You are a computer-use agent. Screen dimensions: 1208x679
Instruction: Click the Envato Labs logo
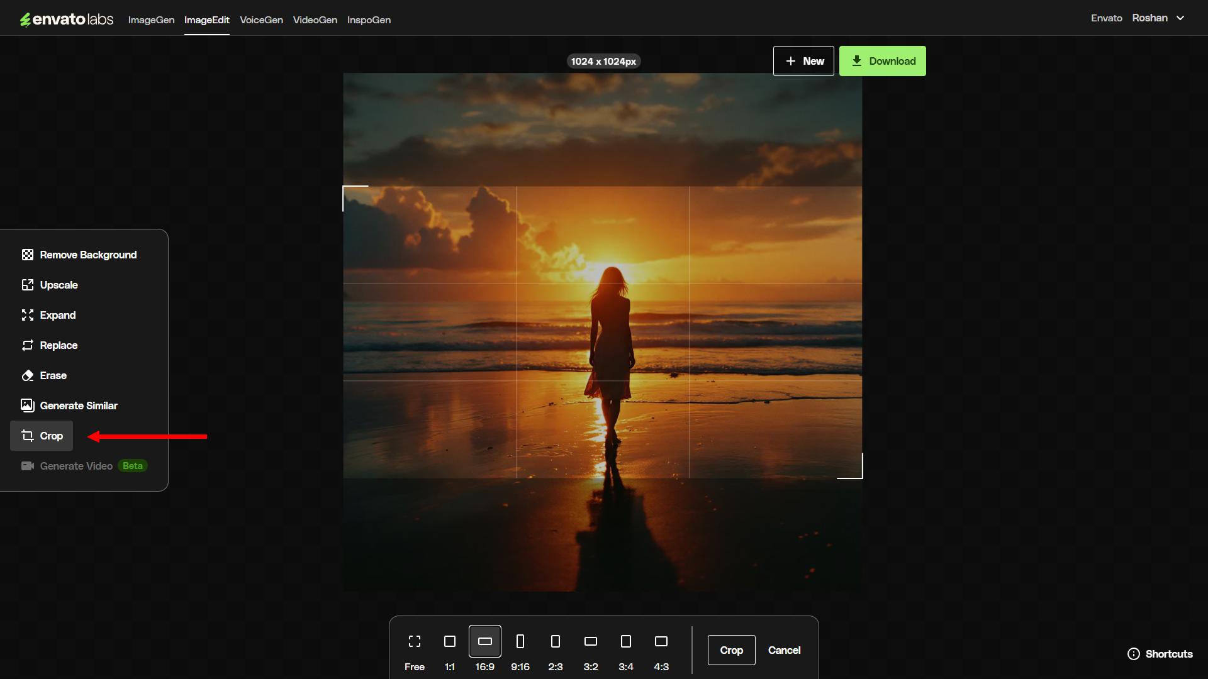[66, 19]
